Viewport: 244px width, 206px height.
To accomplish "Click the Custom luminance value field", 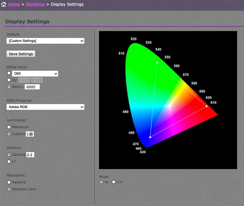I will pyautogui.click(x=30, y=134).
